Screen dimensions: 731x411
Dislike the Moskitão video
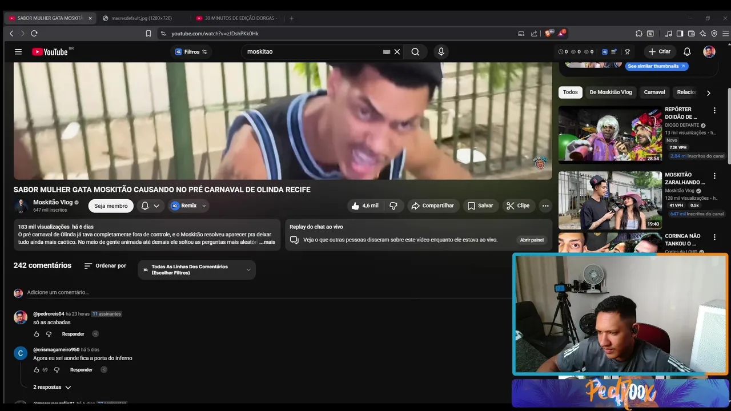click(x=393, y=205)
